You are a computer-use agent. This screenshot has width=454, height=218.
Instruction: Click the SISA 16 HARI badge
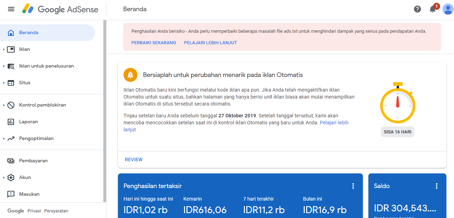pyautogui.click(x=398, y=132)
